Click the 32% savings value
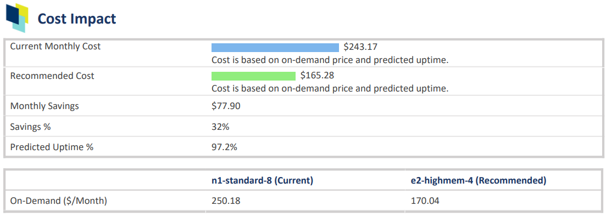The width and height of the screenshot is (606, 217). [x=220, y=127]
